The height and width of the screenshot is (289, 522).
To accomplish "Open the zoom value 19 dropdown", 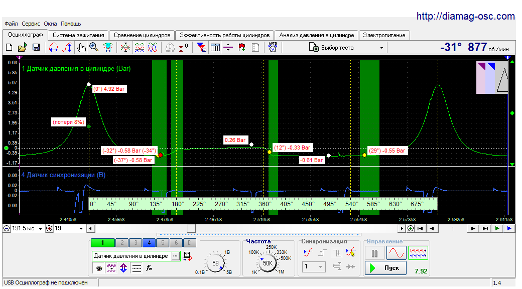I will click(x=81, y=229).
